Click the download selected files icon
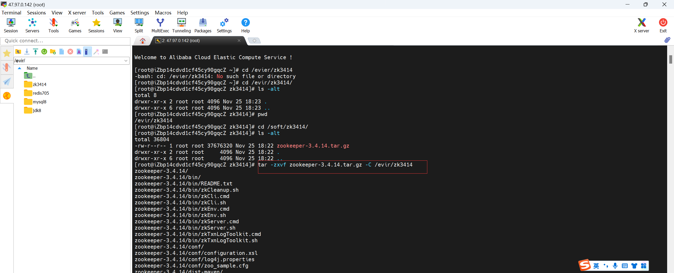The width and height of the screenshot is (674, 273). pos(27,52)
